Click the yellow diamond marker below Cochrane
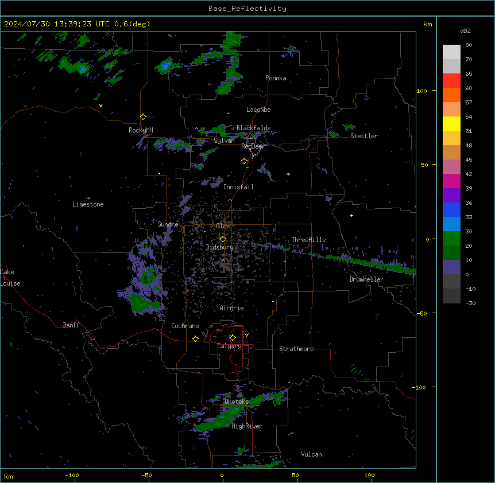This screenshot has width=495, height=483. (195, 338)
